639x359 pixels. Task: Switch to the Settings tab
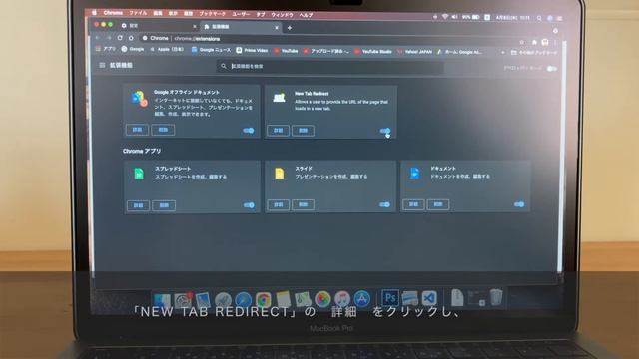157,26
